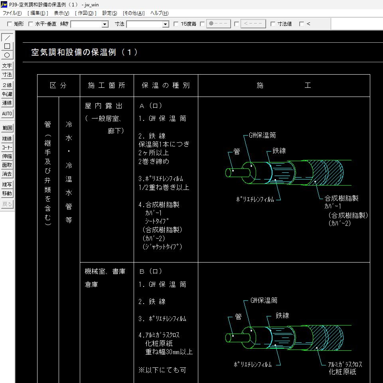Open the ファイル(F) menu
This screenshot has width=383, height=383.
click(12, 13)
